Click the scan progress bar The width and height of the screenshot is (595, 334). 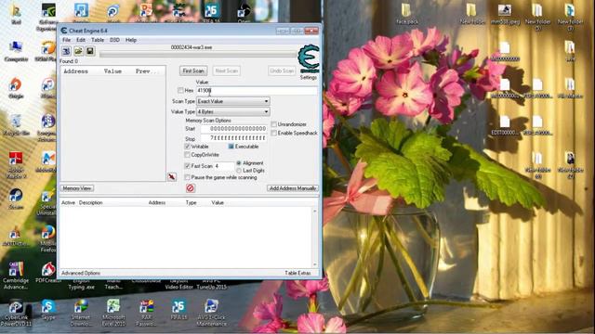198,55
